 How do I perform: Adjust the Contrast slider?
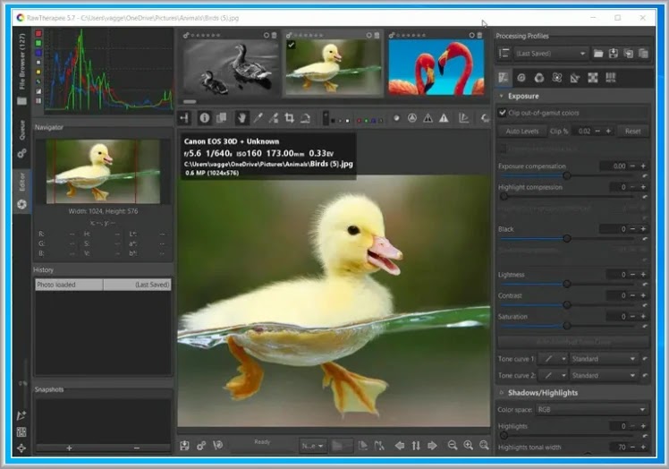pyautogui.click(x=567, y=305)
